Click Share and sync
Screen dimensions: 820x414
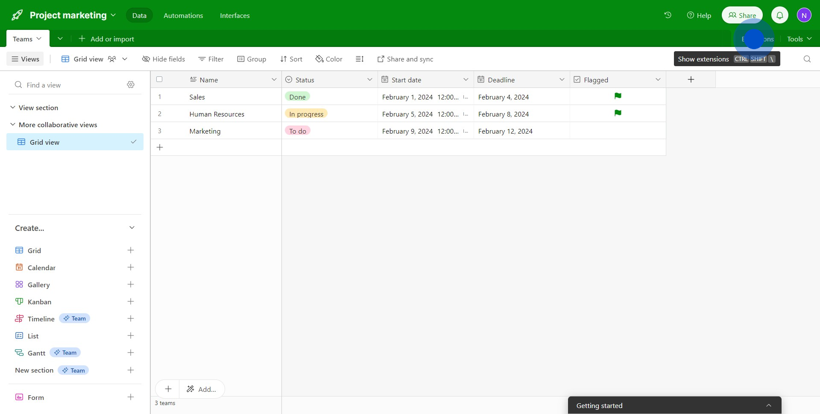click(x=405, y=59)
